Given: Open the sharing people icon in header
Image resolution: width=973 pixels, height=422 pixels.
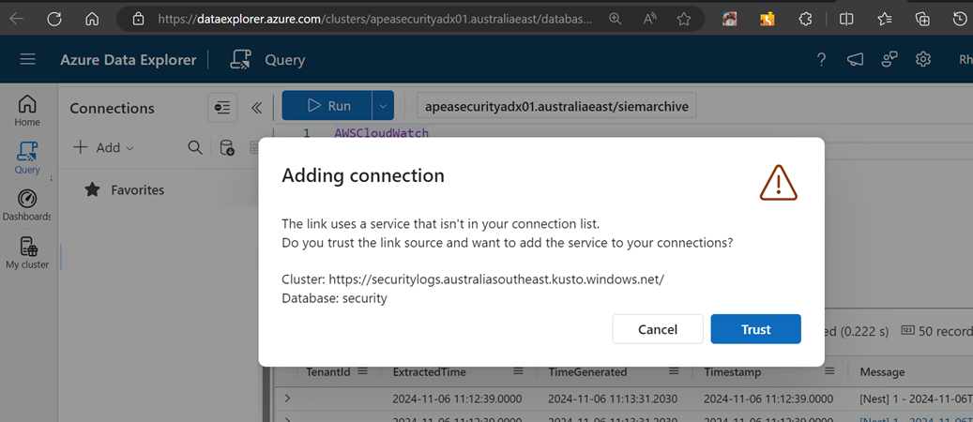Looking at the screenshot, I should click(889, 60).
